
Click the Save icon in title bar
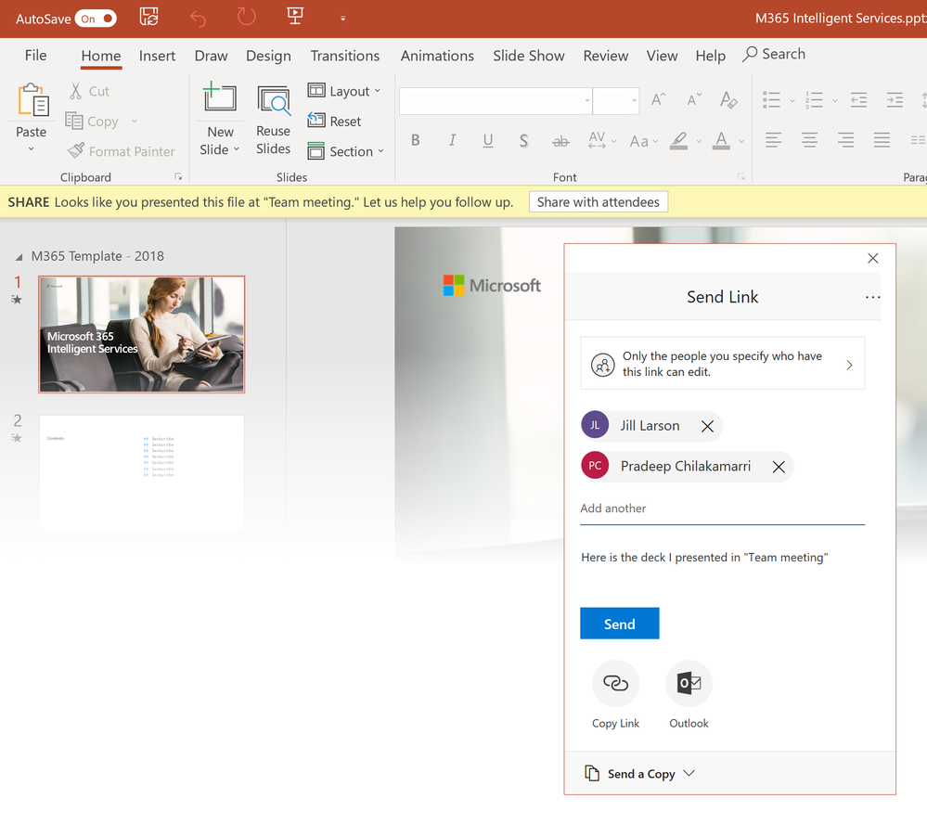(149, 17)
